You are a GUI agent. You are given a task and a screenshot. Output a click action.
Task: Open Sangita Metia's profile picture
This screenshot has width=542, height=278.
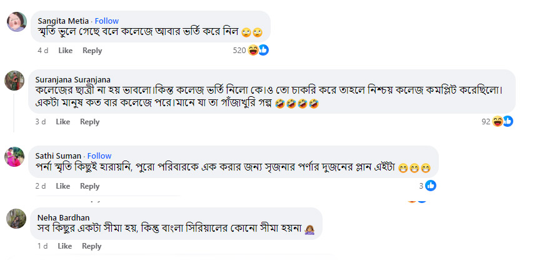pos(16,22)
